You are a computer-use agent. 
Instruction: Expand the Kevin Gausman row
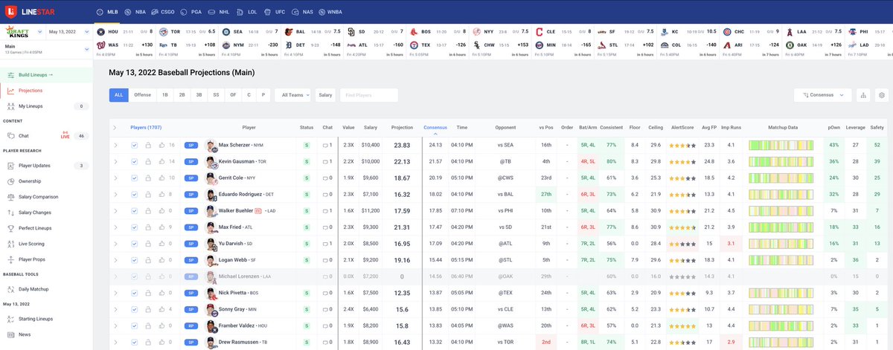[115, 161]
